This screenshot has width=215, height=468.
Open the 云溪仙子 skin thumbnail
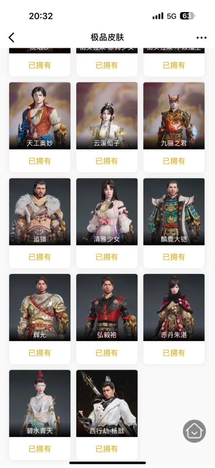point(107,116)
